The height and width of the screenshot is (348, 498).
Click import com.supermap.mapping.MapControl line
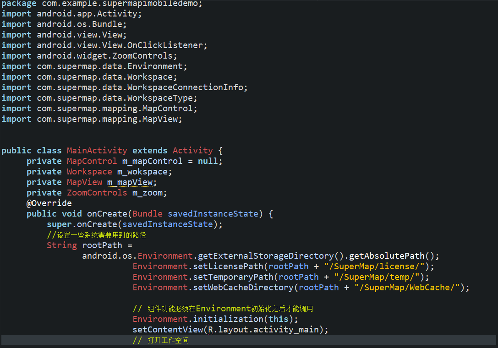coord(99,108)
